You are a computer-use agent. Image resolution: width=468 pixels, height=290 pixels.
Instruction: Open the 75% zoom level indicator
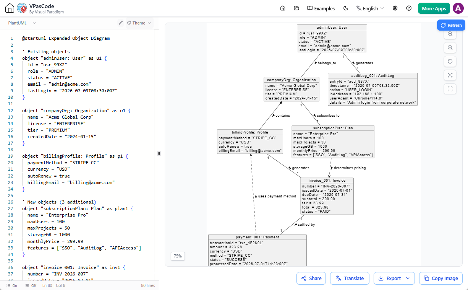coord(178,256)
